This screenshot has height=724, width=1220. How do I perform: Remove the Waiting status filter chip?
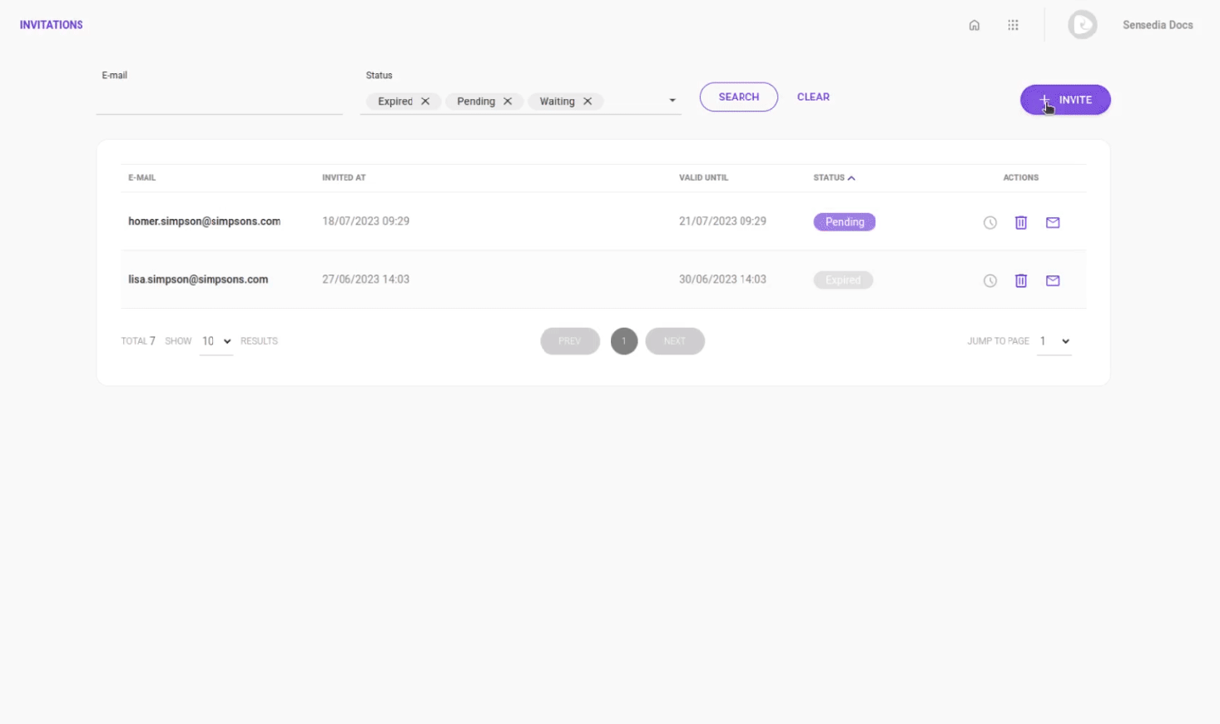coord(588,102)
